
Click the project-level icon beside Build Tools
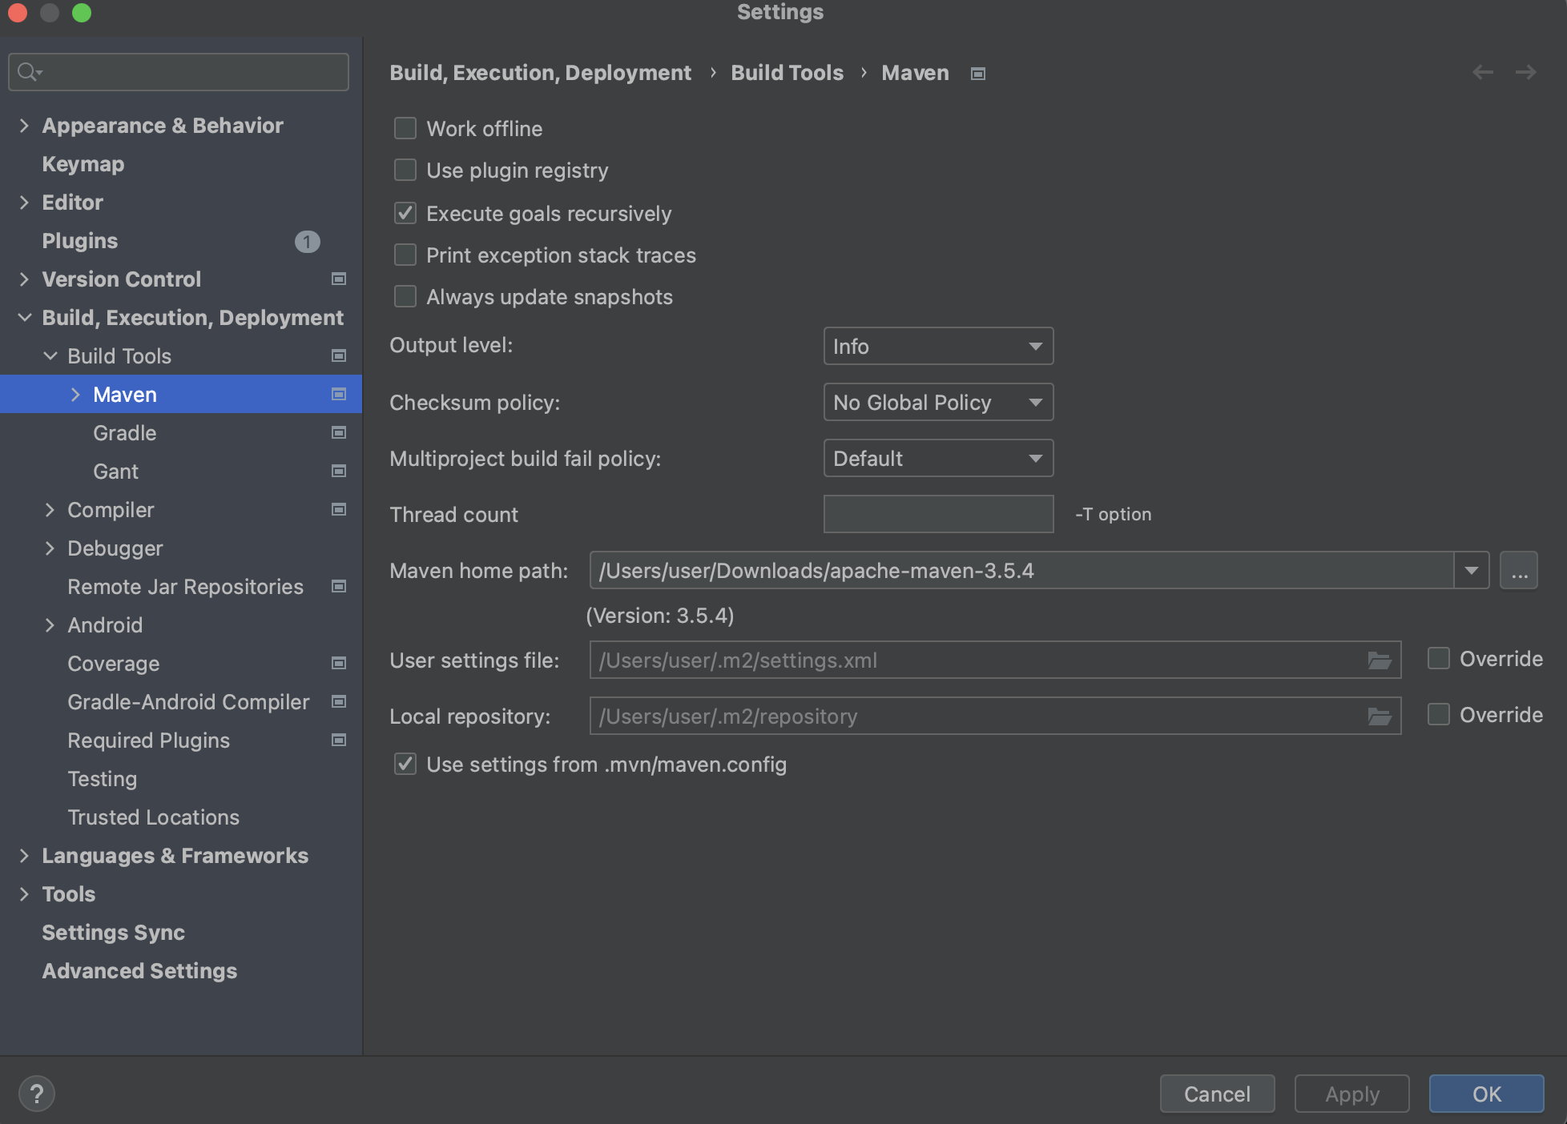point(339,356)
